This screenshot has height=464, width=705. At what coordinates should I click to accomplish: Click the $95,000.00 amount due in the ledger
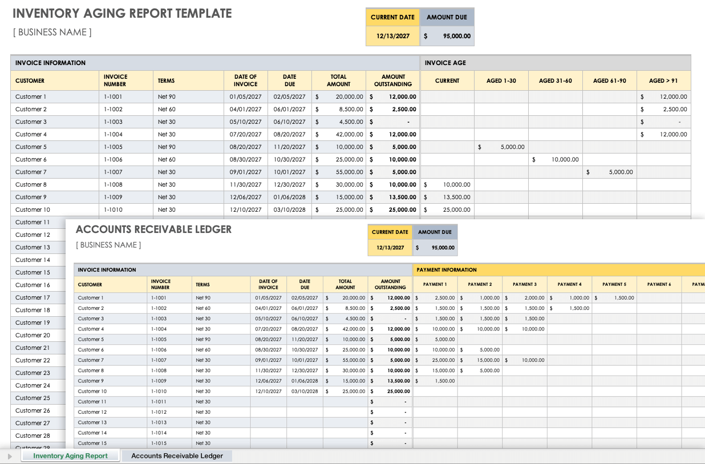435,248
